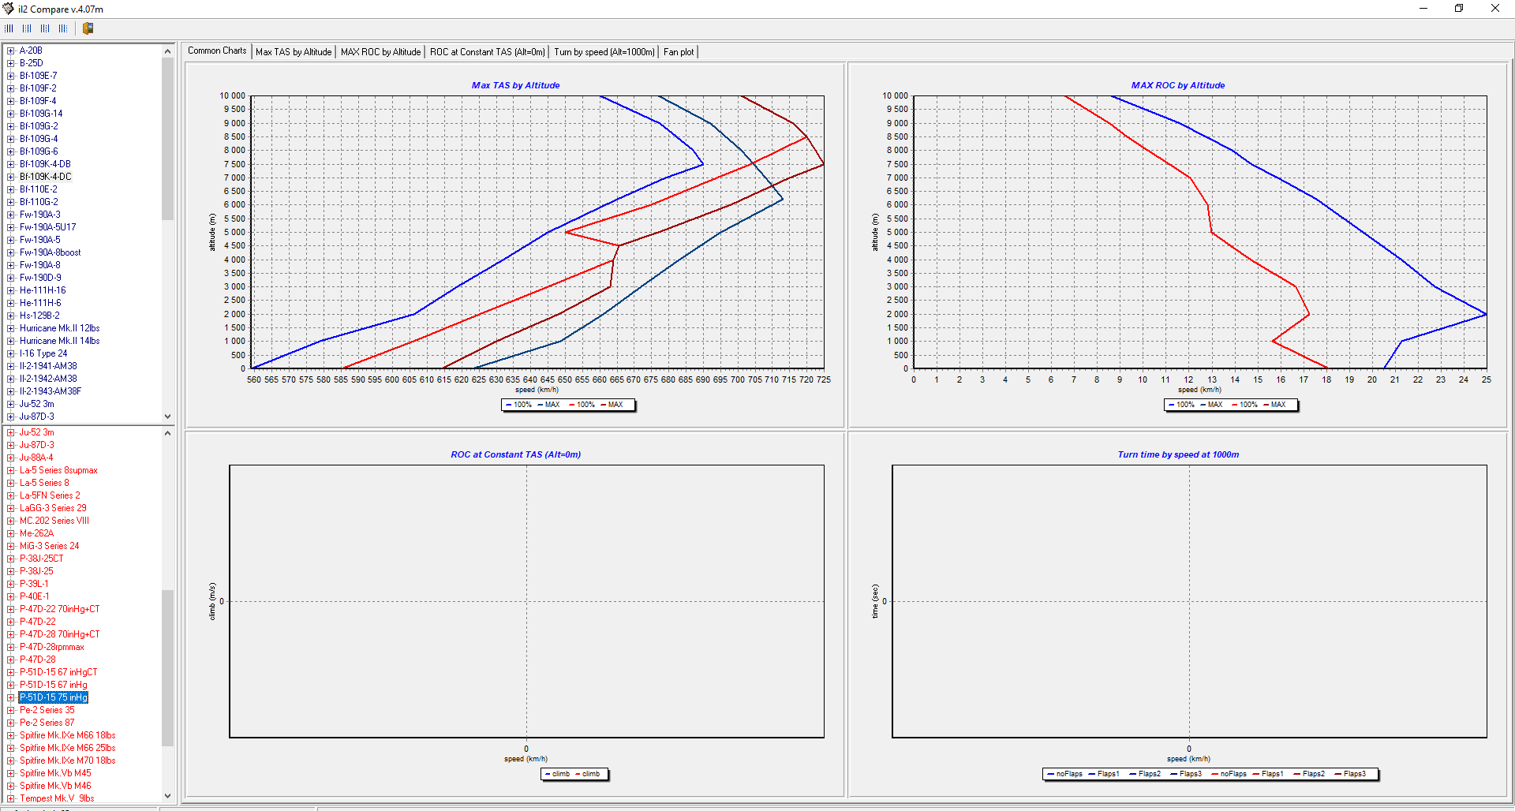
Task: Expand the He-111H-6 tree node
Action: pos(11,303)
